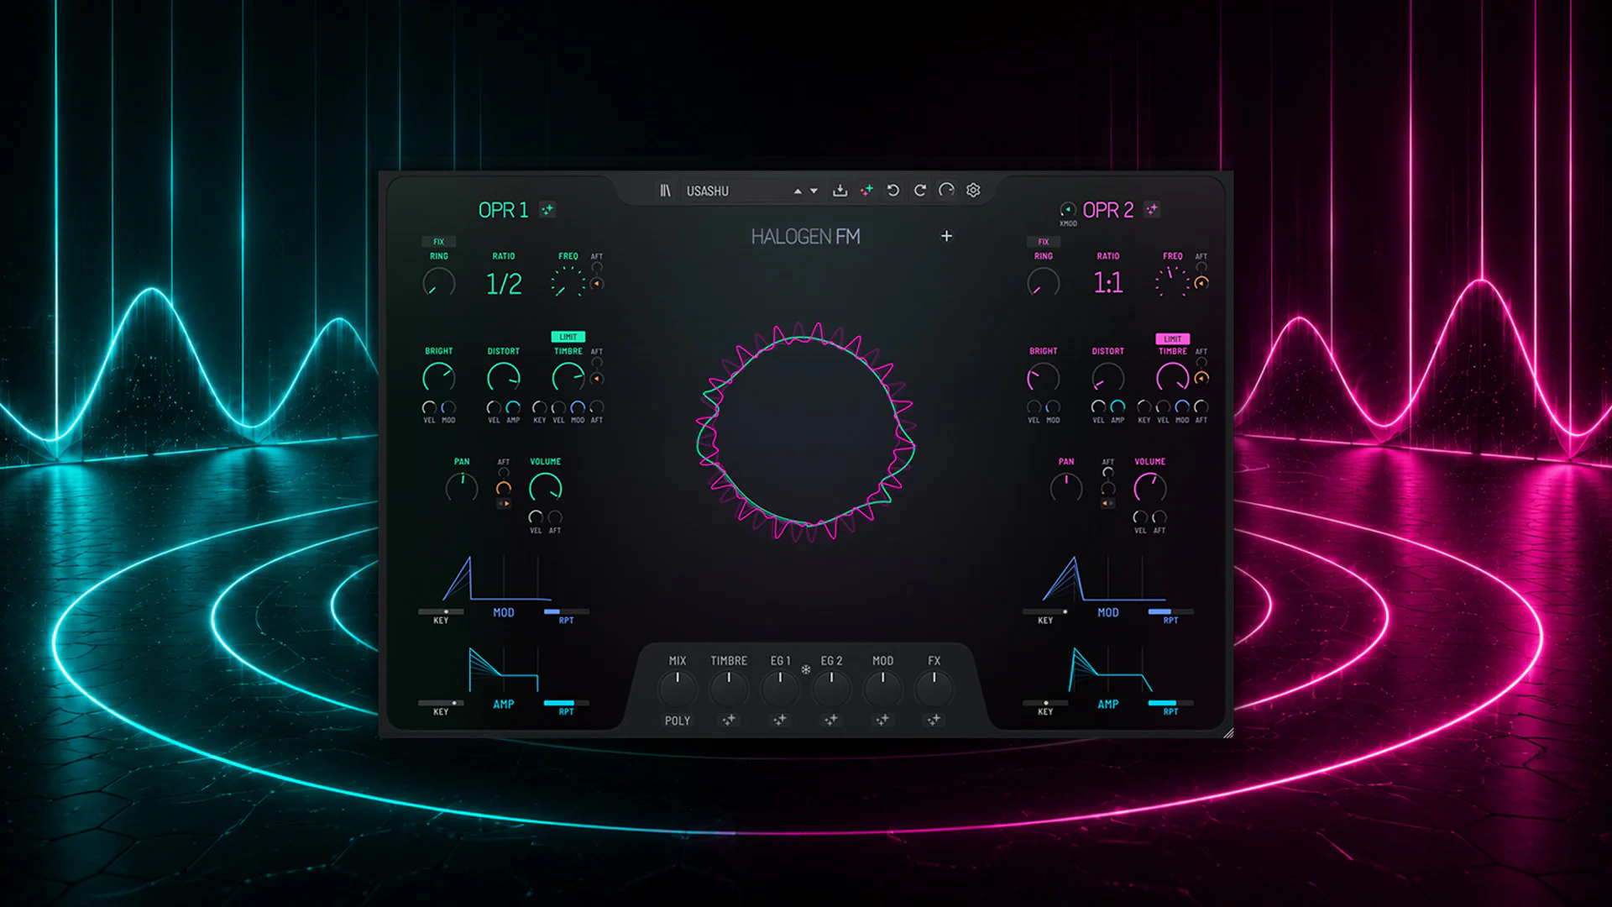Screen dimensions: 1612x907
Task: Click the OPR 1 BRIGHT knob
Action: pyautogui.click(x=438, y=377)
